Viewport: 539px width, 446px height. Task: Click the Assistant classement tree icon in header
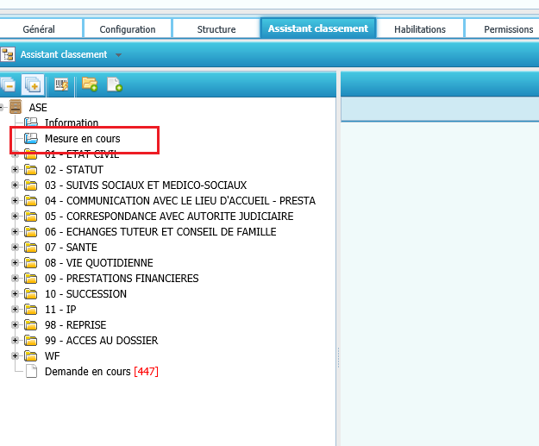(x=8, y=54)
